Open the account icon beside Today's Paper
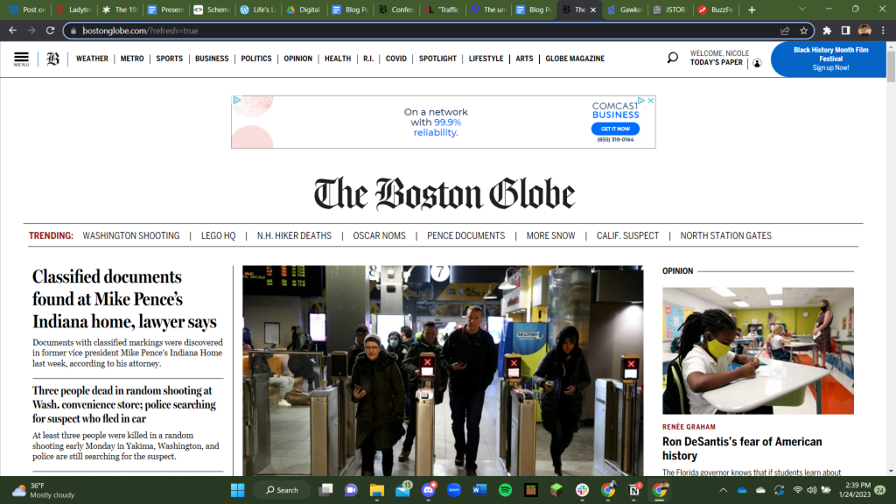 [757, 62]
